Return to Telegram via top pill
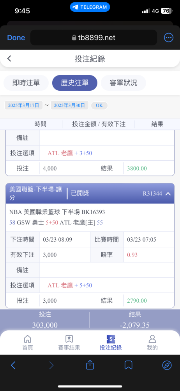The height and width of the screenshot is (391, 180). click(x=90, y=7)
